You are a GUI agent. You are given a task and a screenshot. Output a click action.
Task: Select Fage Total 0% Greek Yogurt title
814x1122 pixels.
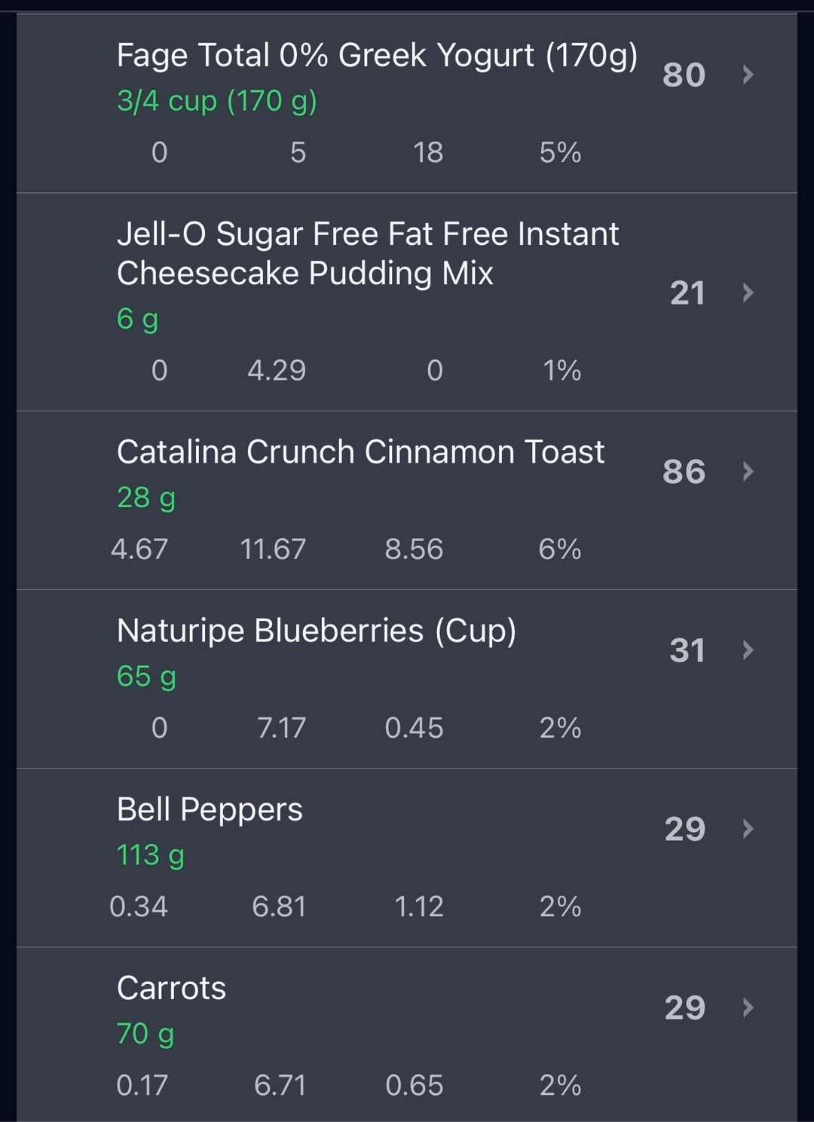coord(377,56)
